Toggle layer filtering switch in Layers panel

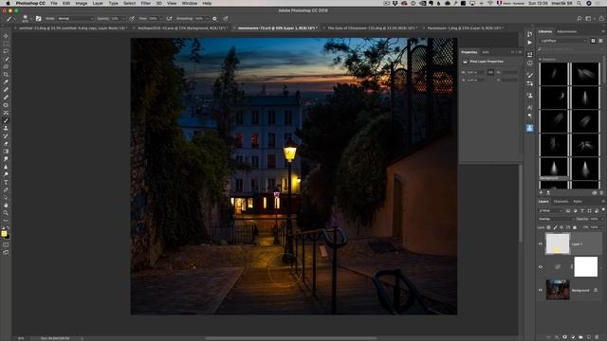coord(603,210)
